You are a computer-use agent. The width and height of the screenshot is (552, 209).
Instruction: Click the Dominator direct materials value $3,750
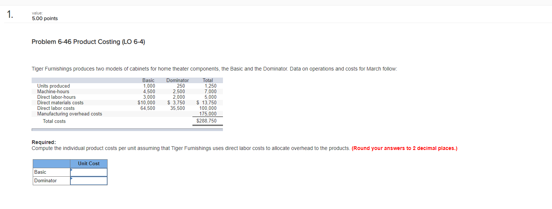point(176,103)
